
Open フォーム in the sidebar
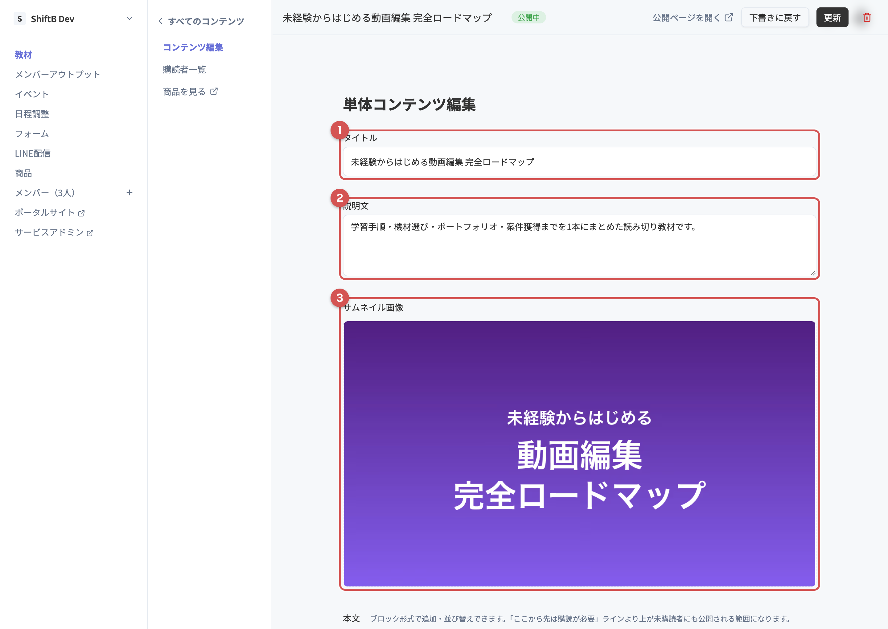point(32,134)
